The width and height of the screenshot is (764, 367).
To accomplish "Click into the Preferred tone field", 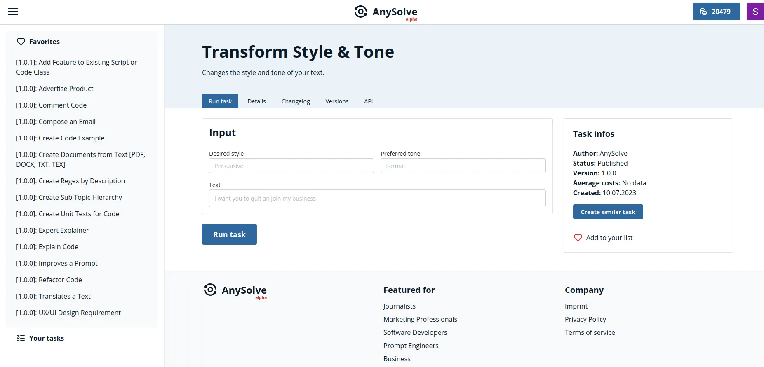I will (x=463, y=166).
